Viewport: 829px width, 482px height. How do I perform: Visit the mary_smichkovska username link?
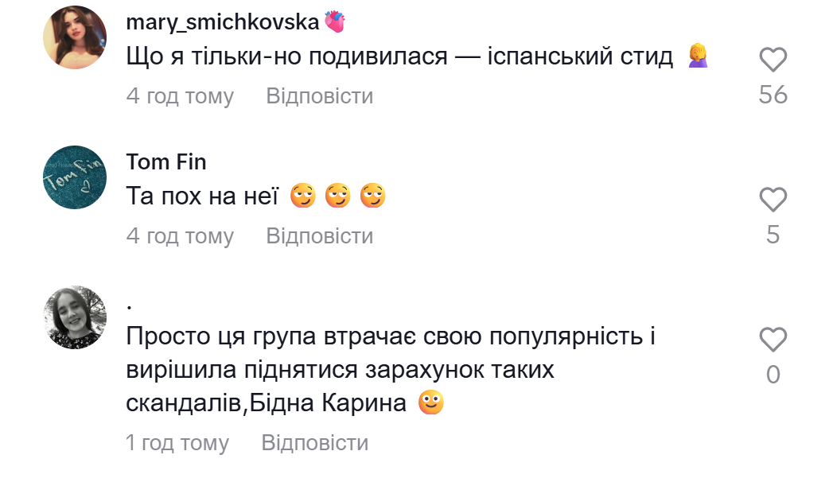pyautogui.click(x=223, y=22)
